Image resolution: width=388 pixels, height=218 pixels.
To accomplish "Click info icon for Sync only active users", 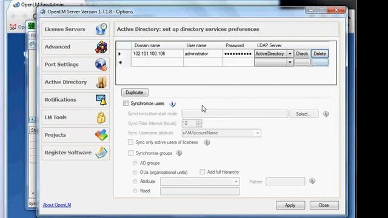I will 207,143.
